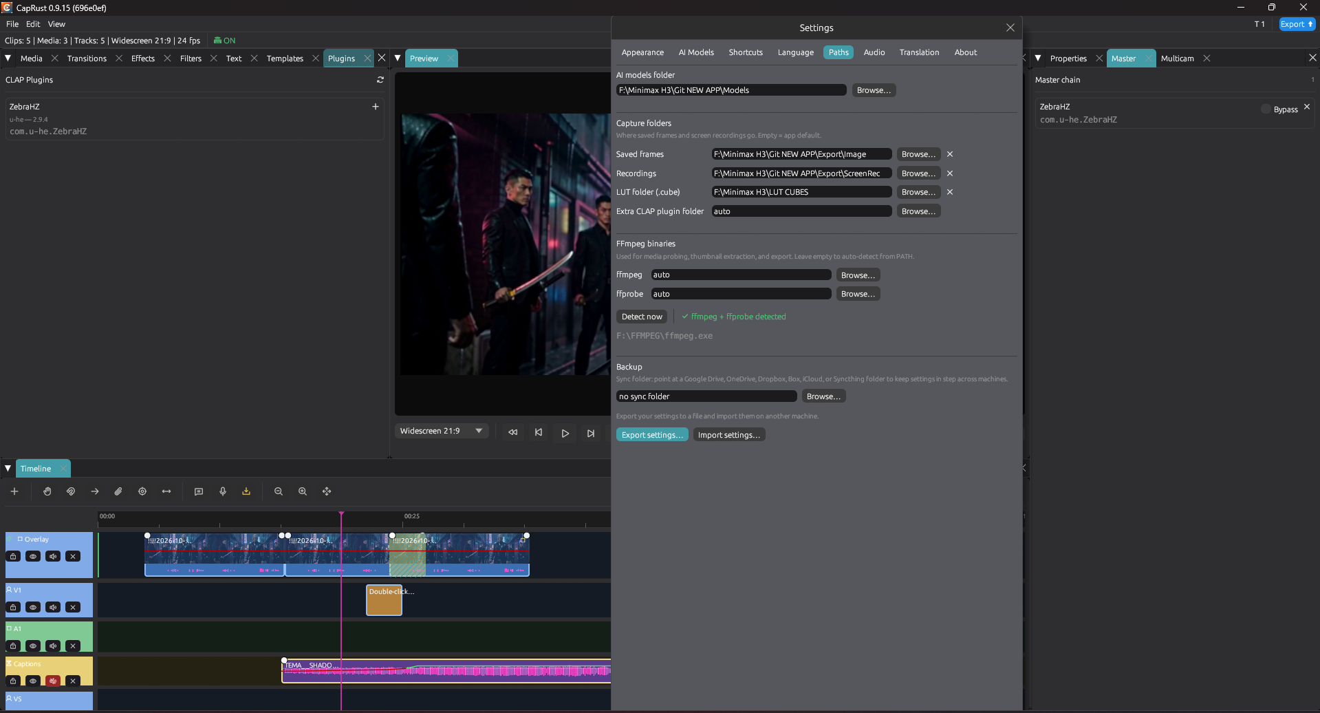The image size is (1320, 713).
Task: Add a track with the plus icon in timeline toolbar
Action: [x=14, y=491]
